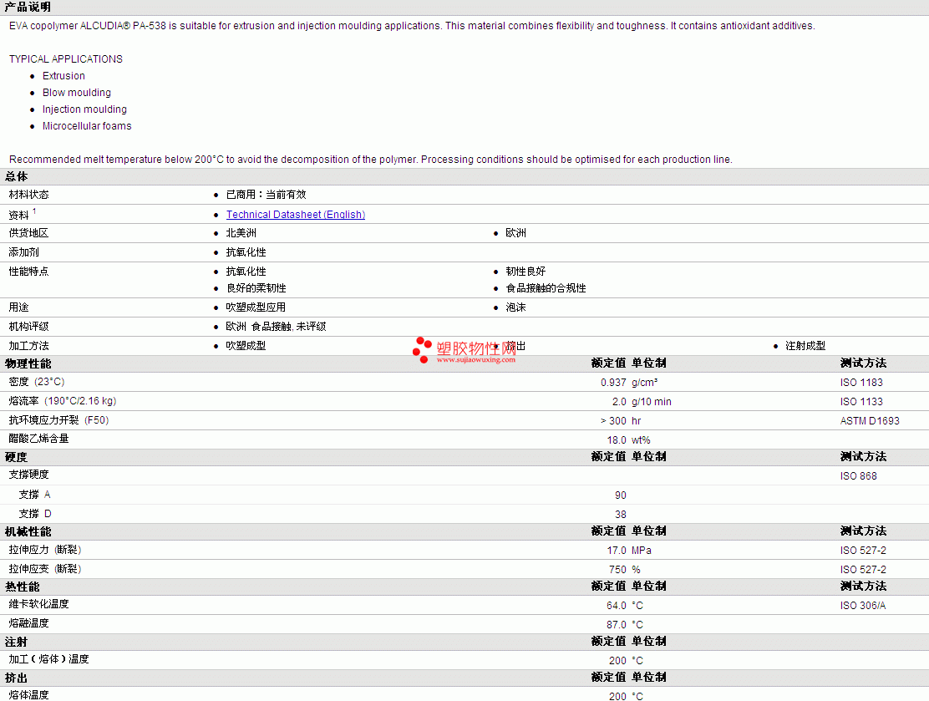
Task: Select the 'Extrusion' bullet item
Action: pos(63,76)
